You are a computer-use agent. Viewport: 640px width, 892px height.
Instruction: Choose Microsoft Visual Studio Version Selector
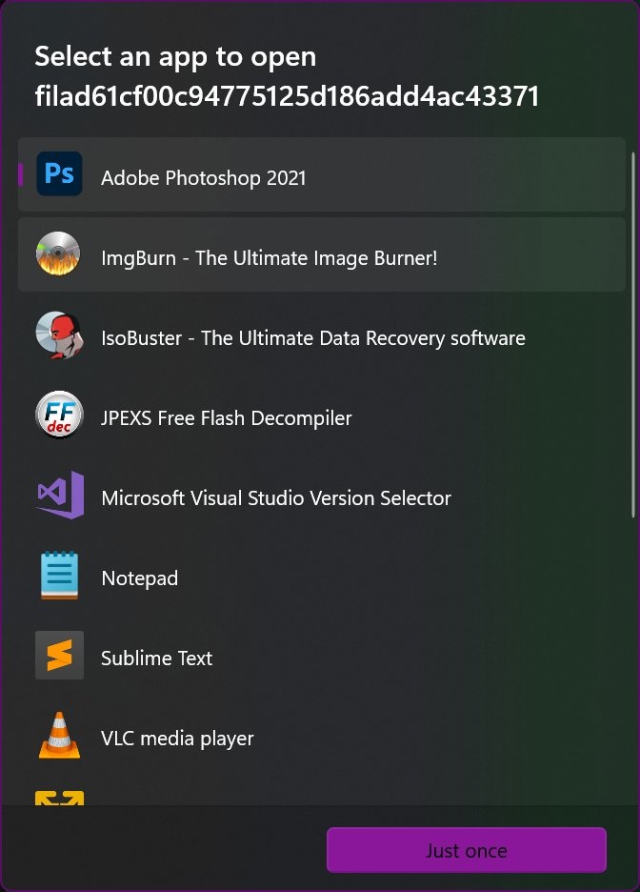[x=275, y=498]
